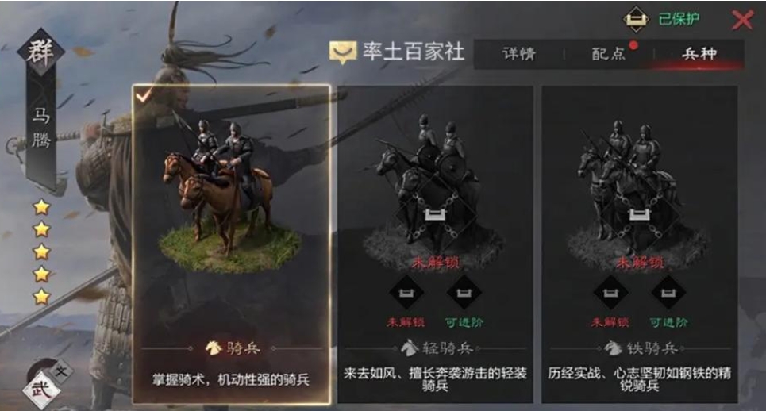Open the 配点 tab with red dot
The width and height of the screenshot is (766, 411).
coord(609,54)
